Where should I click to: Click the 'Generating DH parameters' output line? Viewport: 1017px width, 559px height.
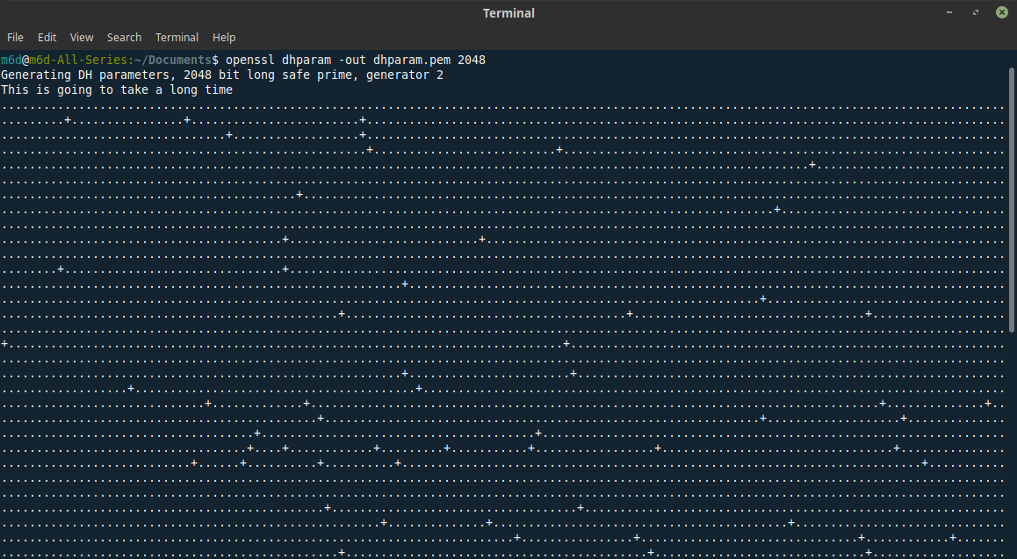[222, 75]
